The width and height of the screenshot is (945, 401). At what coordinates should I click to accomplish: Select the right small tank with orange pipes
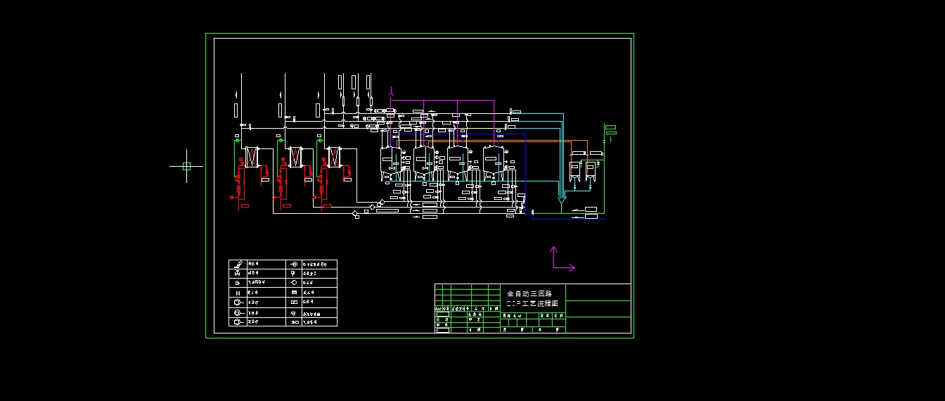click(590, 172)
